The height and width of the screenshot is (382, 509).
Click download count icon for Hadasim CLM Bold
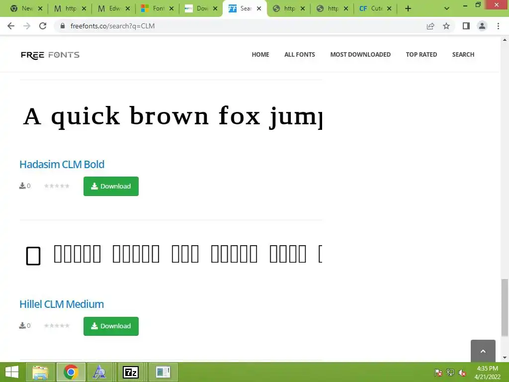click(22, 186)
